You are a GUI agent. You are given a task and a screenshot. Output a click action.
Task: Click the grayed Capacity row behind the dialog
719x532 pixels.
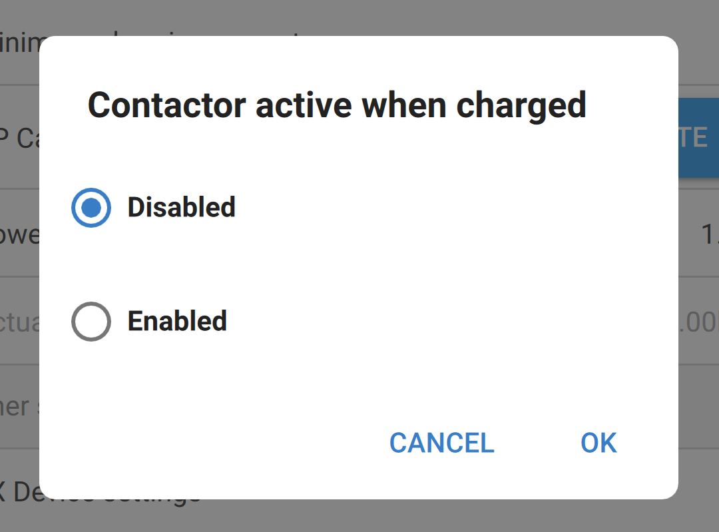(x=20, y=140)
